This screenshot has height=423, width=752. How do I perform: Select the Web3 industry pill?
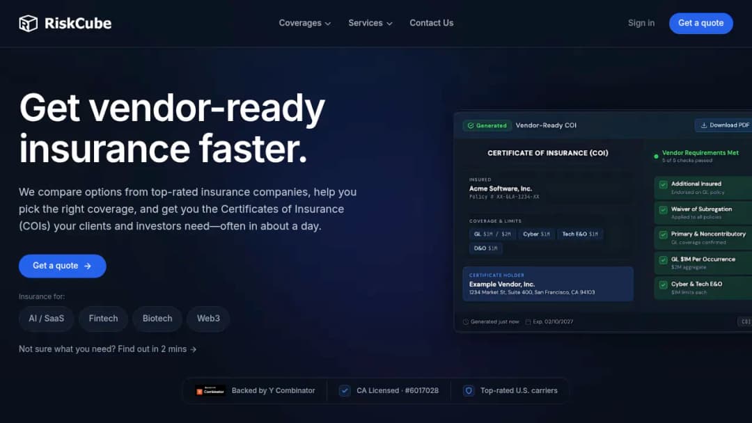click(208, 319)
